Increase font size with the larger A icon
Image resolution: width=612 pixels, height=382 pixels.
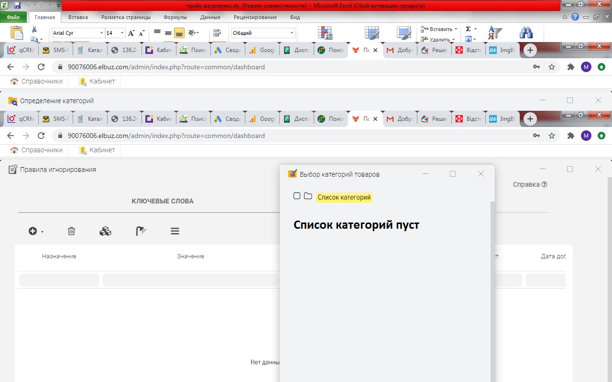(x=131, y=33)
